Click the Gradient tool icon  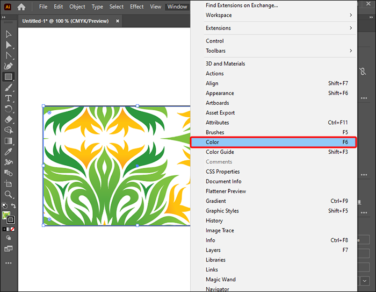[x=9, y=141]
